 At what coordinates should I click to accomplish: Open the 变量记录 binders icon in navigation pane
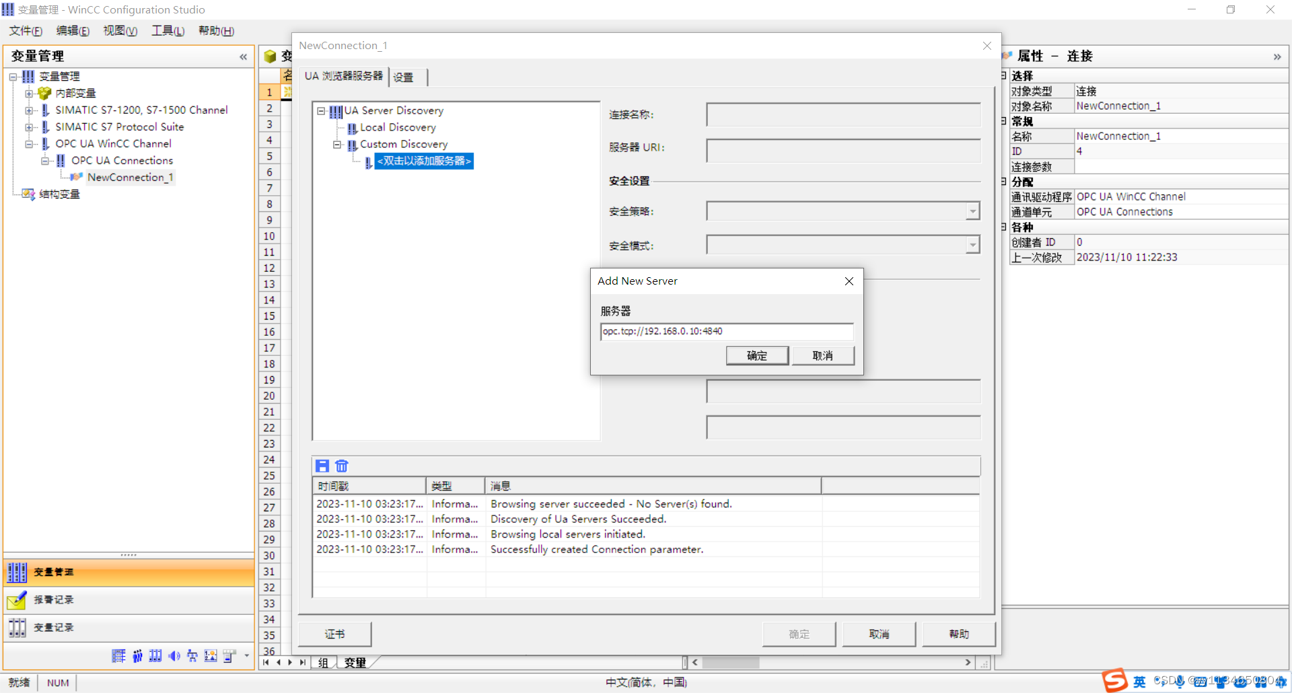(17, 628)
